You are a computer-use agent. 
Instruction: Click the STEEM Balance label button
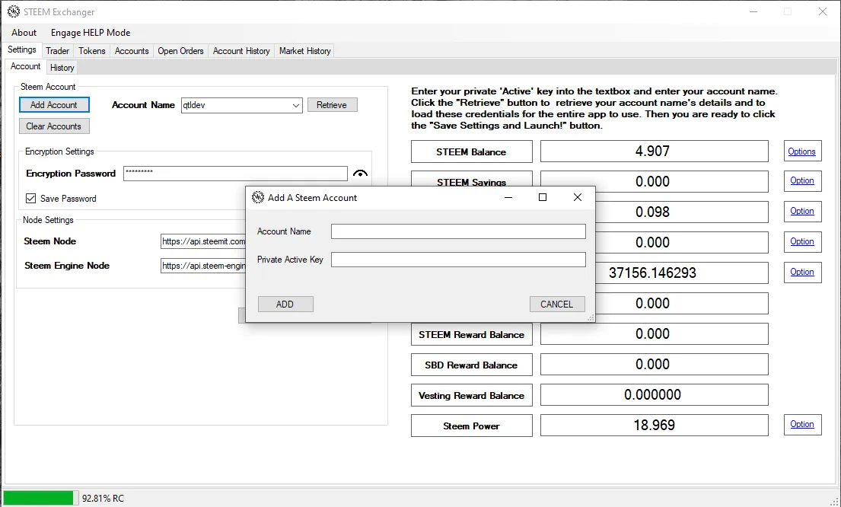[x=471, y=151]
